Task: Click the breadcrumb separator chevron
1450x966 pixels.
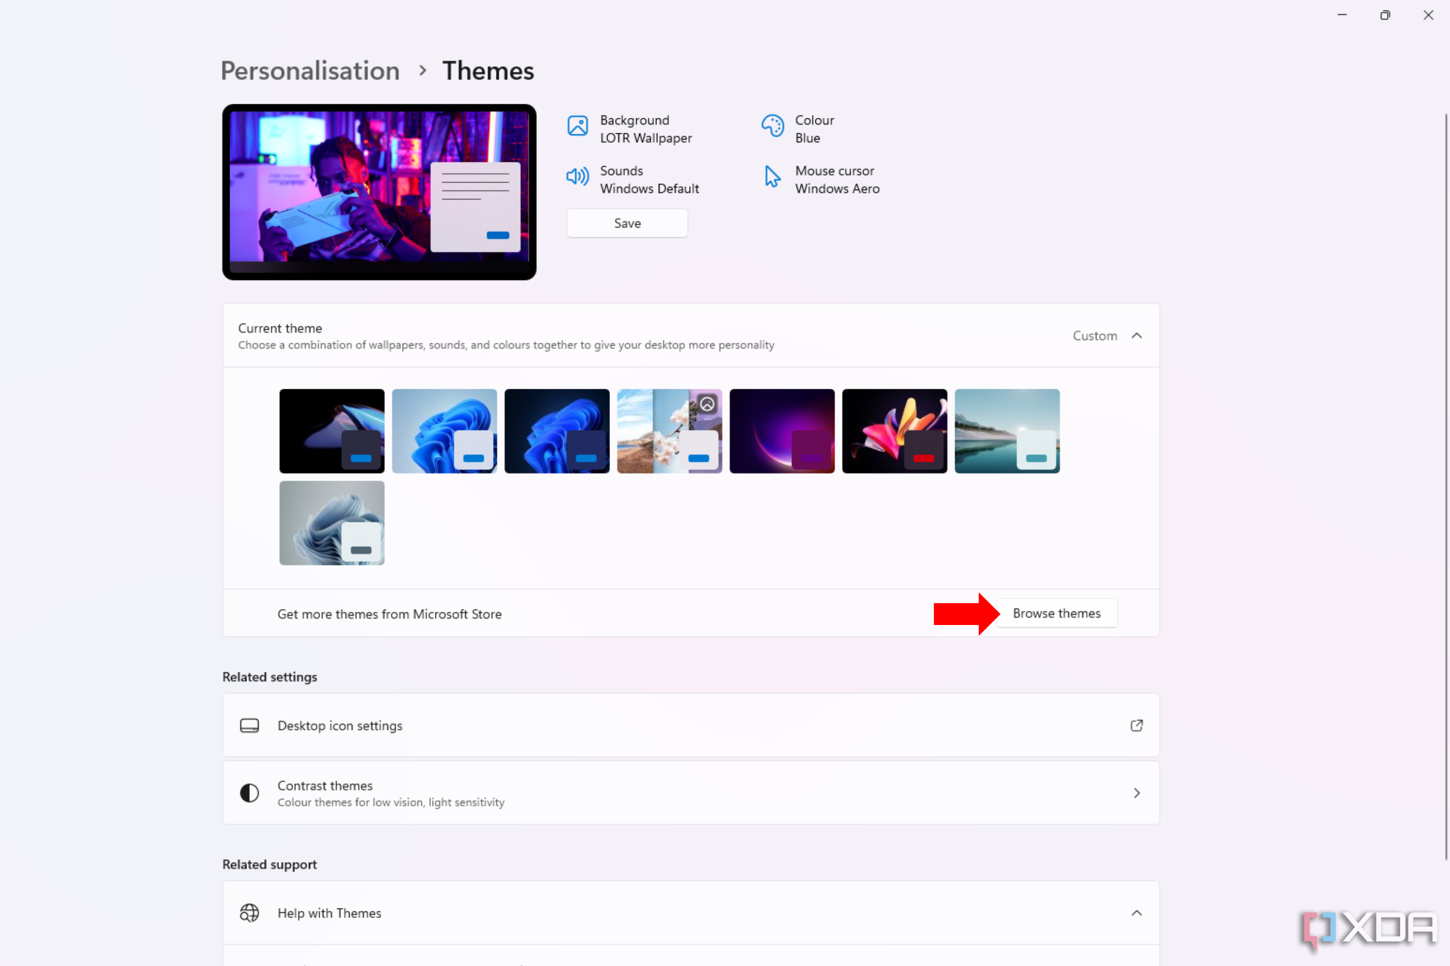Action: [x=422, y=71]
